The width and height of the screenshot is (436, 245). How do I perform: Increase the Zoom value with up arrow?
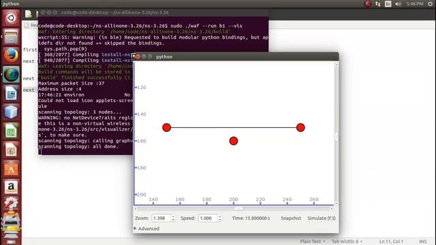[173, 216]
